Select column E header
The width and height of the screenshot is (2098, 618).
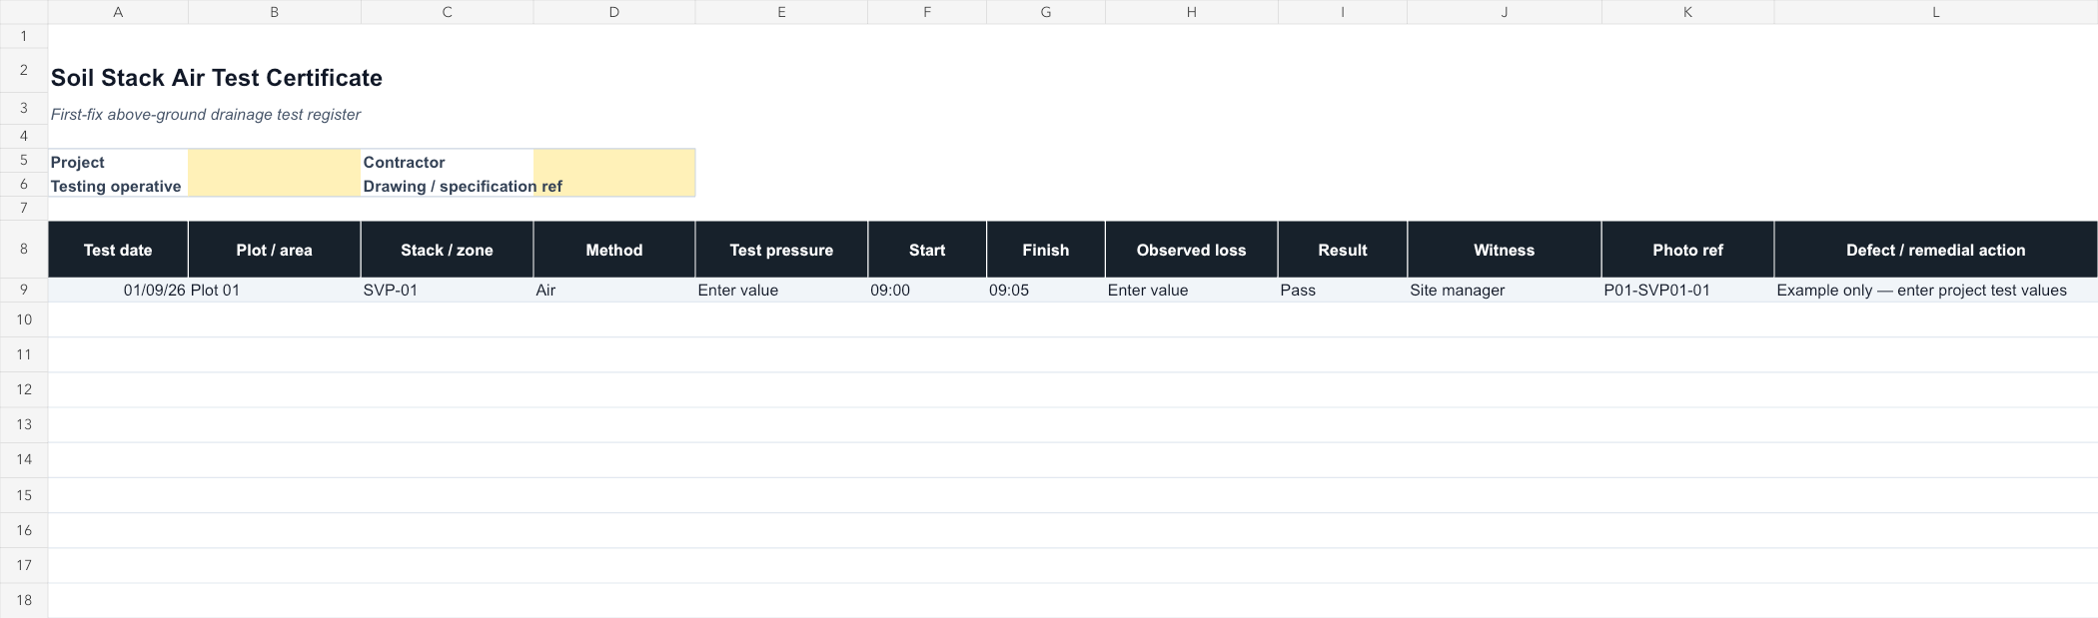pos(781,12)
